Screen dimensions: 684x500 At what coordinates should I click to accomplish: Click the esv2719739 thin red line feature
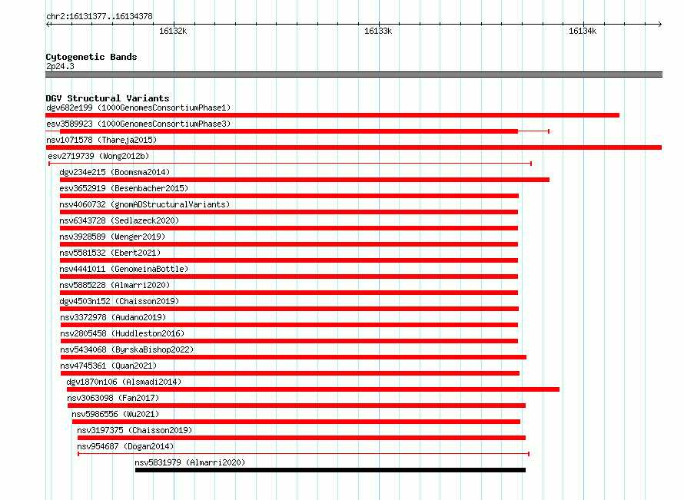[x=290, y=164]
